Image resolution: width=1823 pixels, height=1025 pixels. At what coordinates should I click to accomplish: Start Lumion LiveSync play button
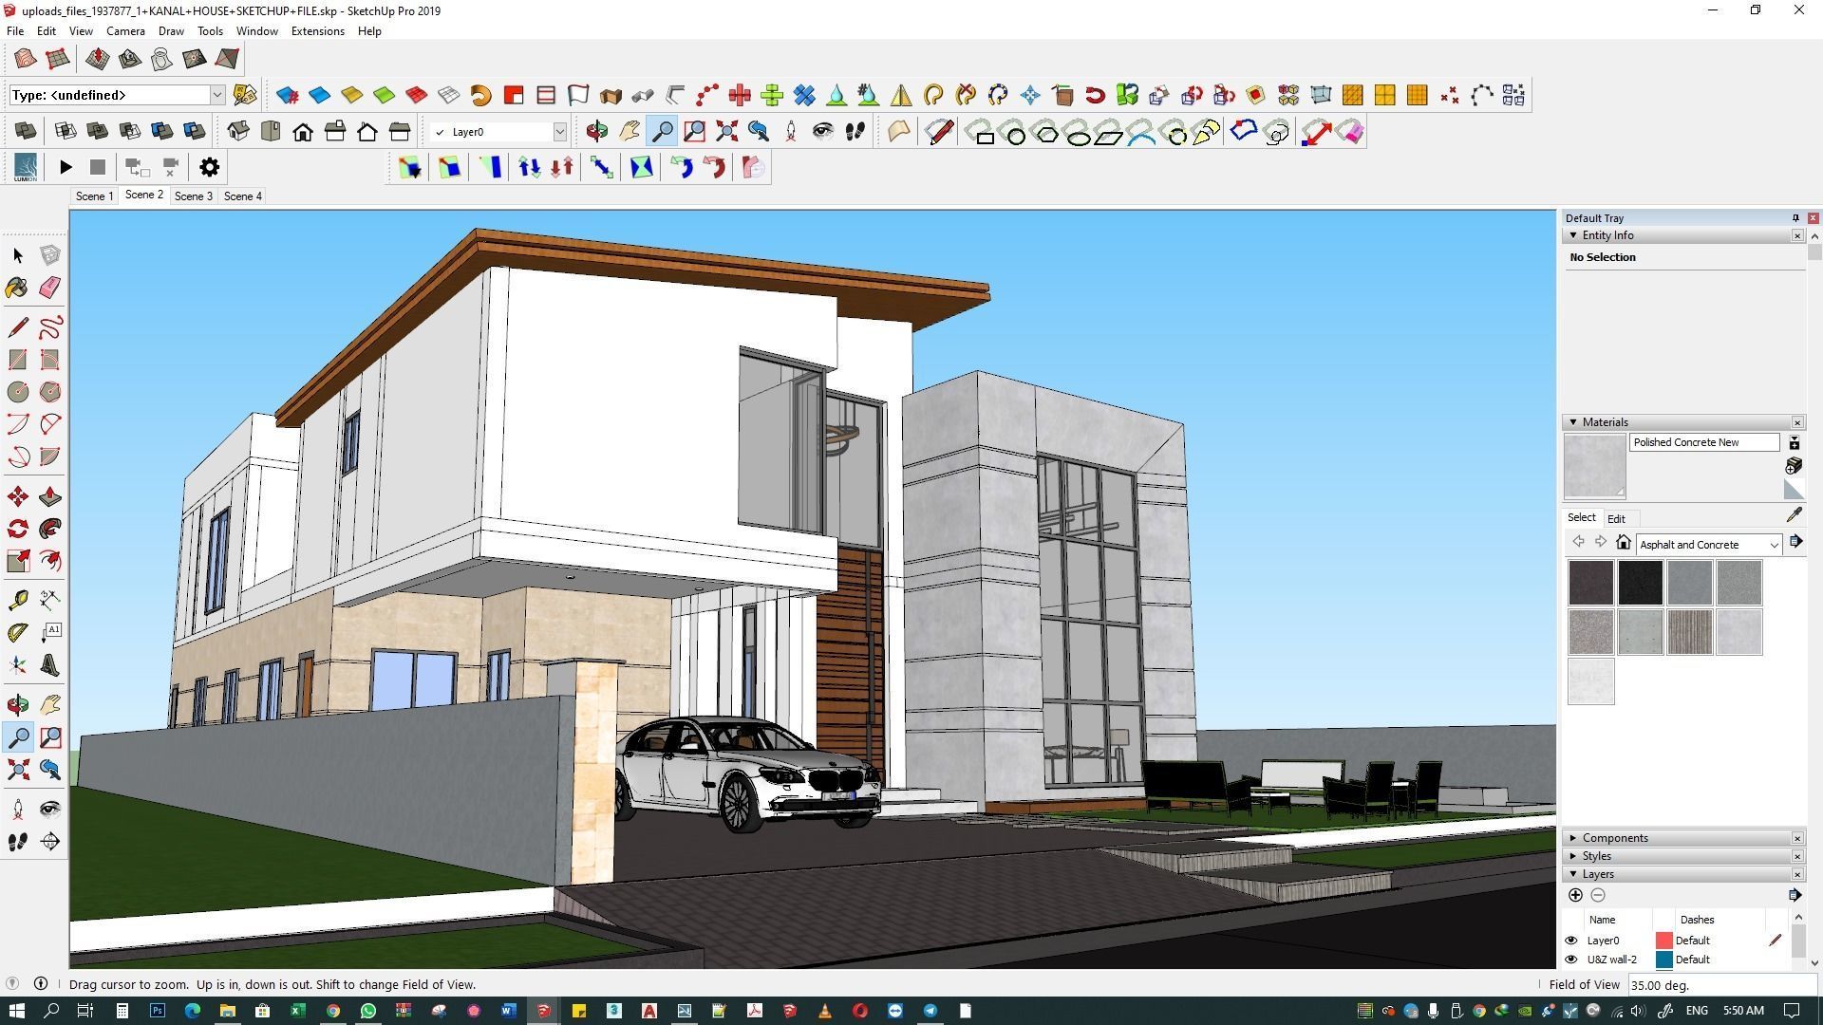pyautogui.click(x=66, y=167)
